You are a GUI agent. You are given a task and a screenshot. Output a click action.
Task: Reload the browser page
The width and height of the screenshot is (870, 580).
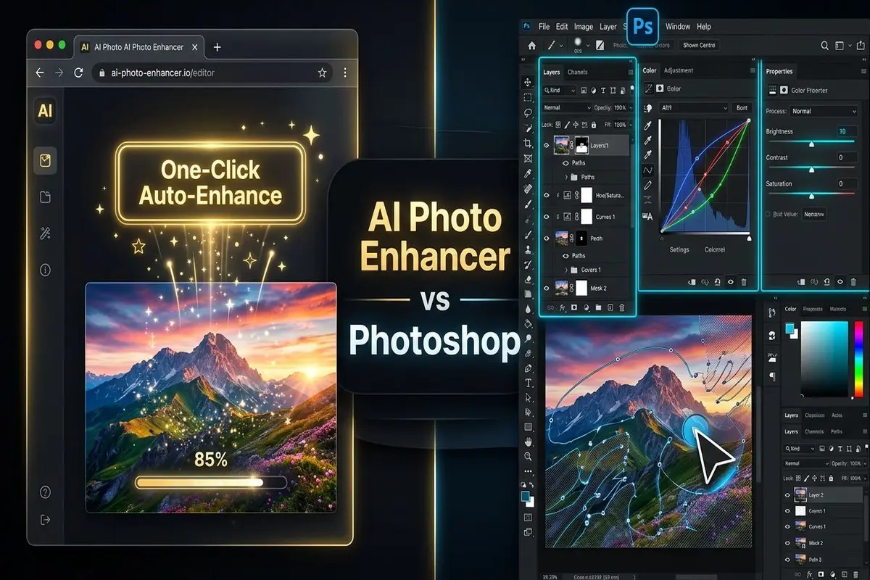79,72
